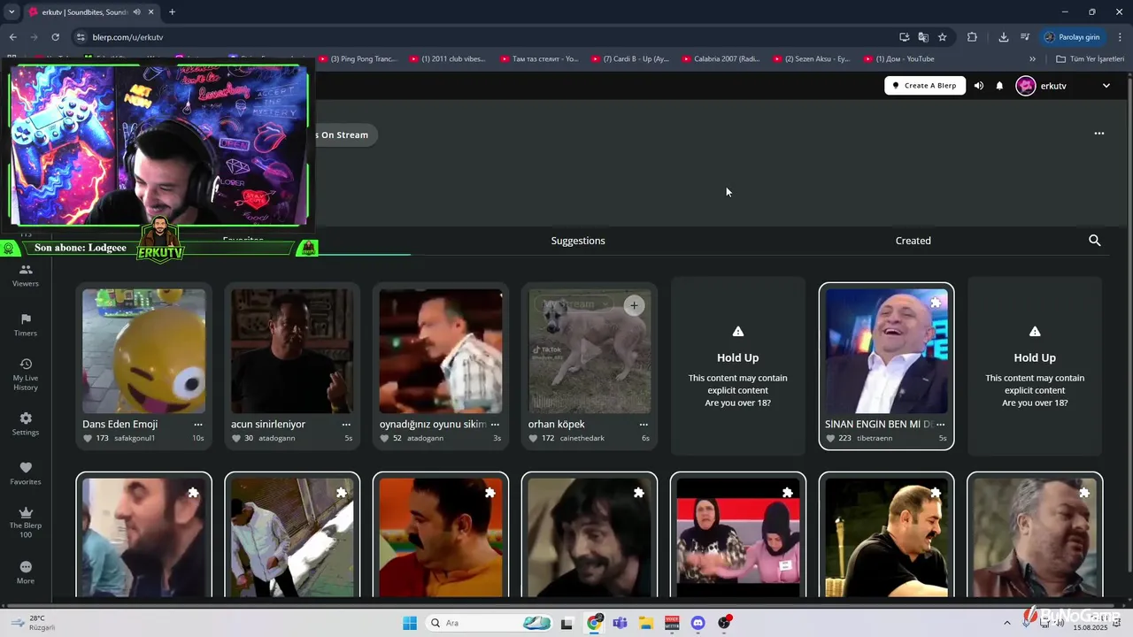1133x637 pixels.
Task: Click the plus icon on orhan köpek
Action: coord(634,305)
